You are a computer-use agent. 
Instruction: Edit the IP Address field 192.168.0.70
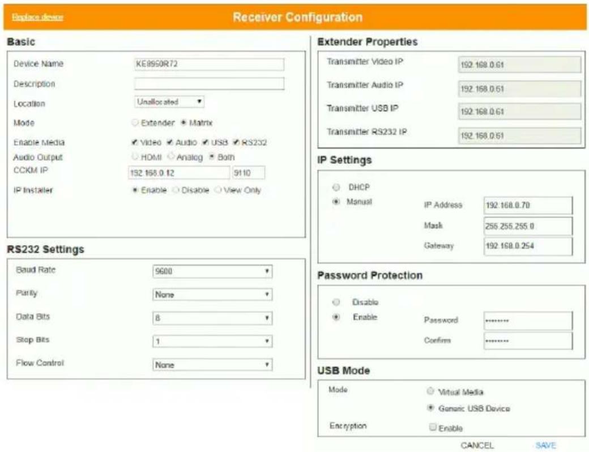(x=528, y=205)
